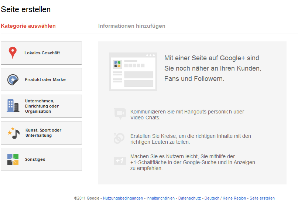The width and height of the screenshot is (298, 221).
Task: Click the office buildings icon
Action: click(x=13, y=106)
